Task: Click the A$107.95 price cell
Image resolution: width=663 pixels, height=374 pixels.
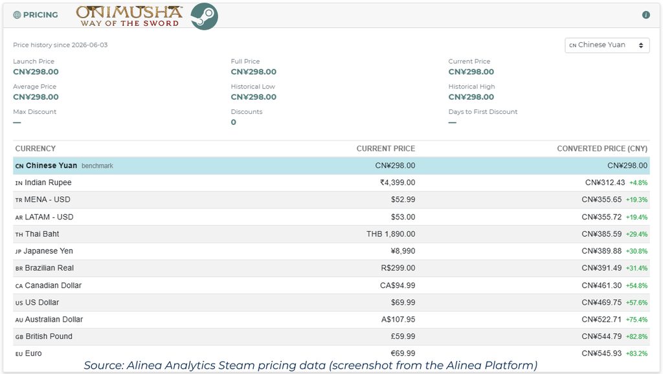Action: point(398,320)
